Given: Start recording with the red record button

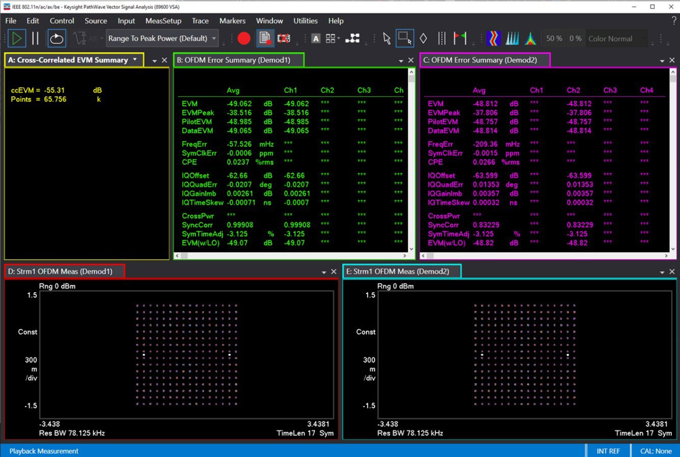Looking at the screenshot, I should (244, 38).
